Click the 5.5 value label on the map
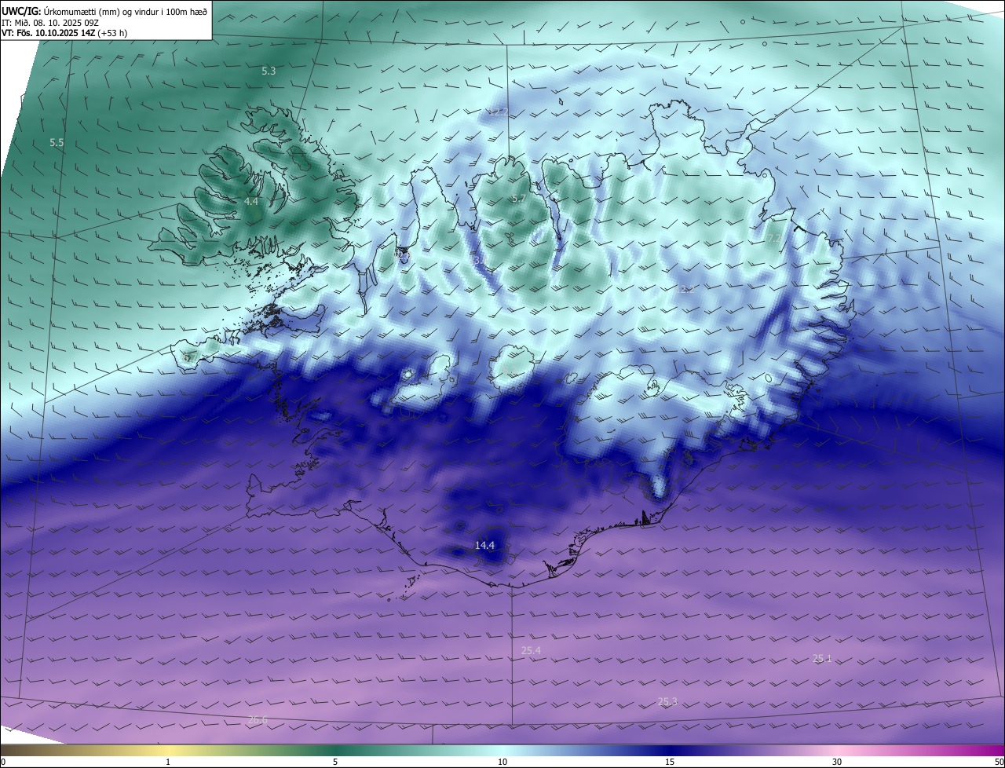Image resolution: width=1005 pixels, height=768 pixels. click(x=57, y=143)
